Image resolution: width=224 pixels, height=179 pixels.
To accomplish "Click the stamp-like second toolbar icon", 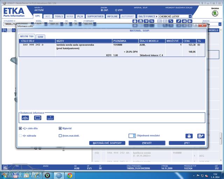I will 140,21.
